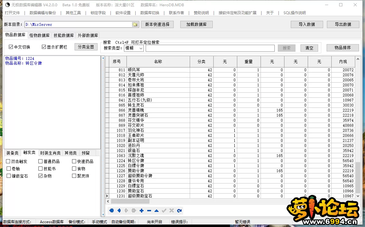365x227 pixels.
Task: Uncheck the 杂物 checkbox
Action: [41, 176]
